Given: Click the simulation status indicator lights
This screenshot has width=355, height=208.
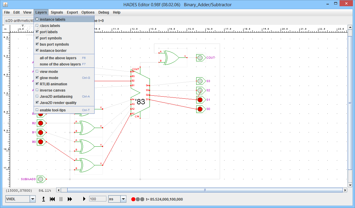Looking at the screenshot, I should (138, 199).
